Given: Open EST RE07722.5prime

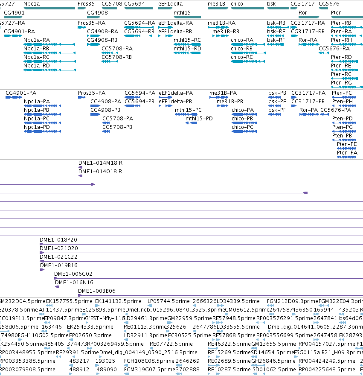Looking at the screenshot, I should (x=171, y=344).
